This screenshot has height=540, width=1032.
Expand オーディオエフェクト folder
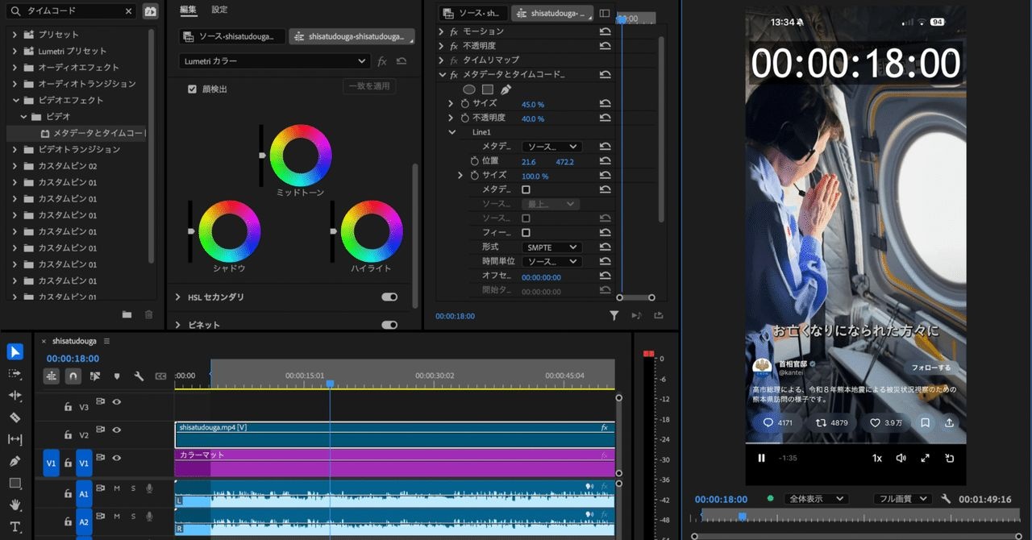(x=15, y=67)
